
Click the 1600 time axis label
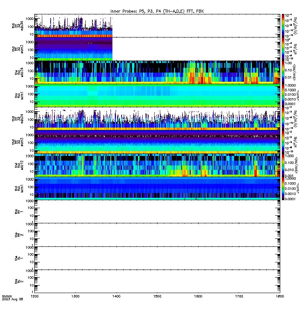coord(198,296)
